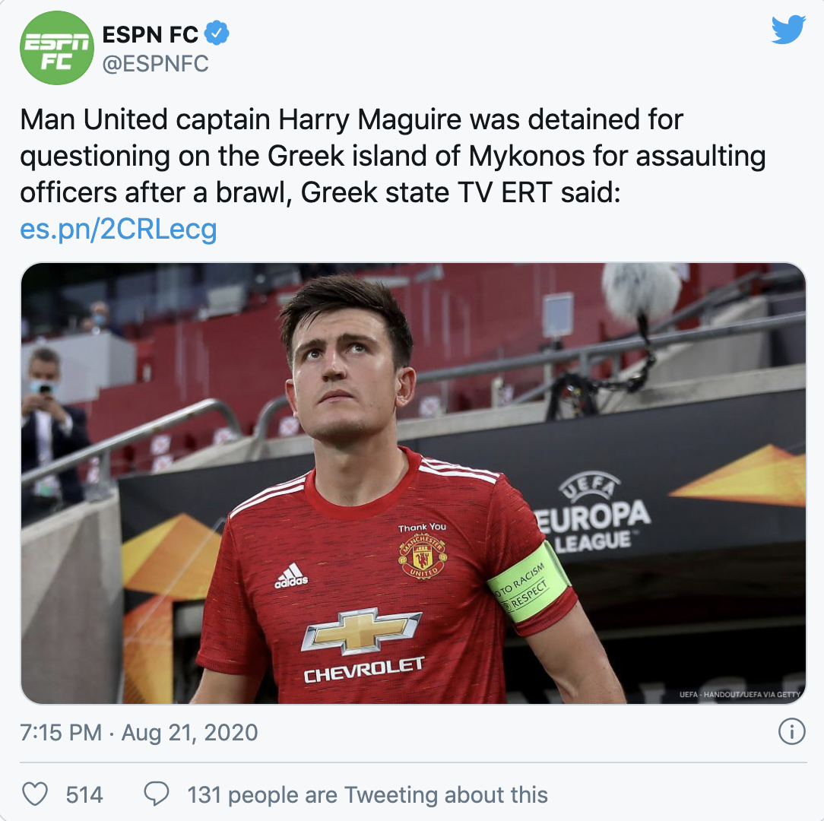Open the ESPN FC profile avatar

click(55, 47)
